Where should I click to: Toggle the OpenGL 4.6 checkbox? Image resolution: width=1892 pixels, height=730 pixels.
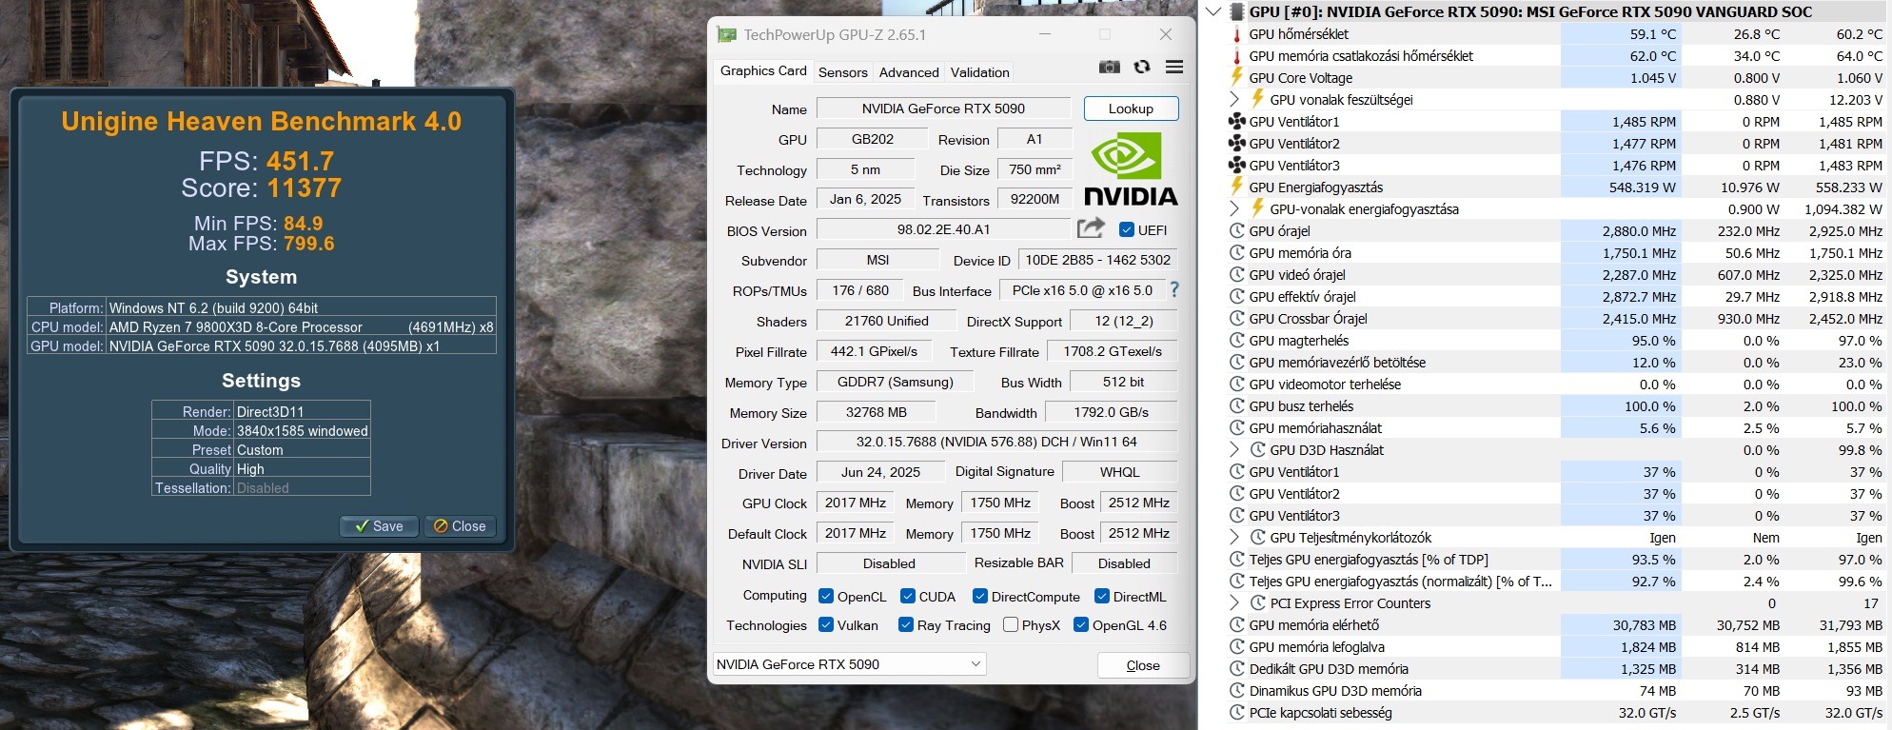[x=1081, y=624]
